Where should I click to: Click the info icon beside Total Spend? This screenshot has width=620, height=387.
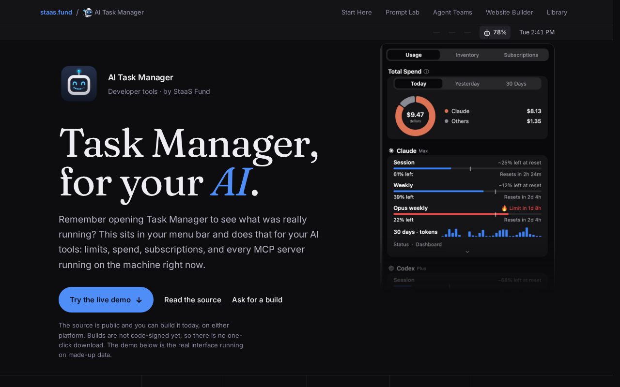point(426,72)
